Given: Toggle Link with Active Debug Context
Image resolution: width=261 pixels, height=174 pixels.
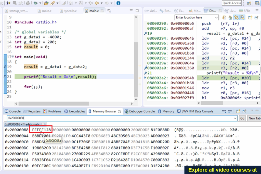Looking at the screenshot, I should (x=236, y=18).
